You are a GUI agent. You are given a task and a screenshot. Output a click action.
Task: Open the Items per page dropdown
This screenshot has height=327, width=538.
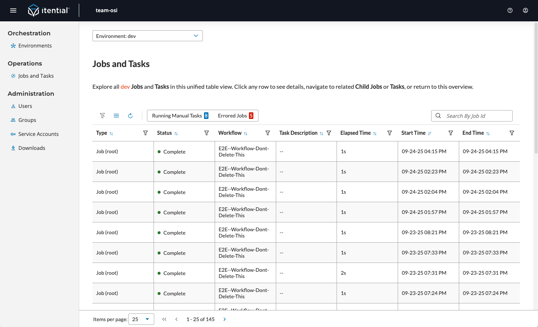point(141,319)
